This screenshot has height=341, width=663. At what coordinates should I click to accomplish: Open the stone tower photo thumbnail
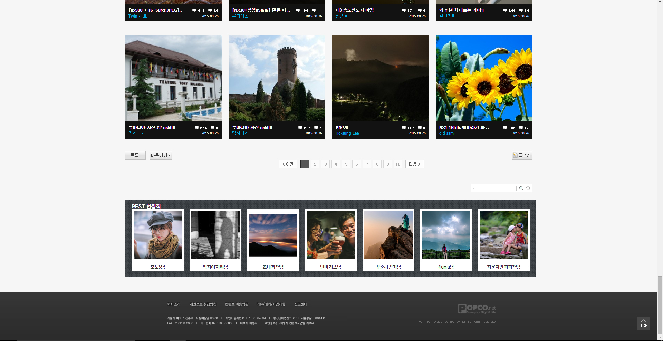point(277,78)
